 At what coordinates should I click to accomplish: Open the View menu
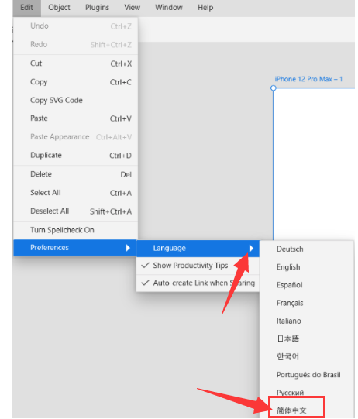[132, 8]
